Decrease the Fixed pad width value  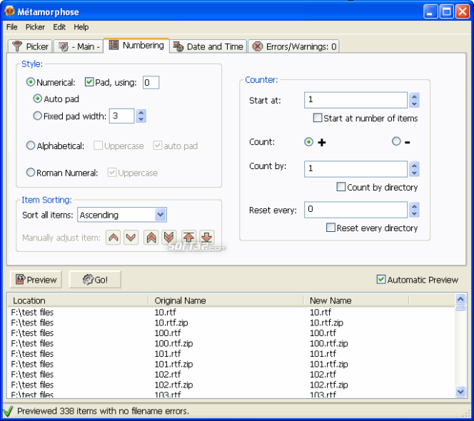tap(141, 119)
